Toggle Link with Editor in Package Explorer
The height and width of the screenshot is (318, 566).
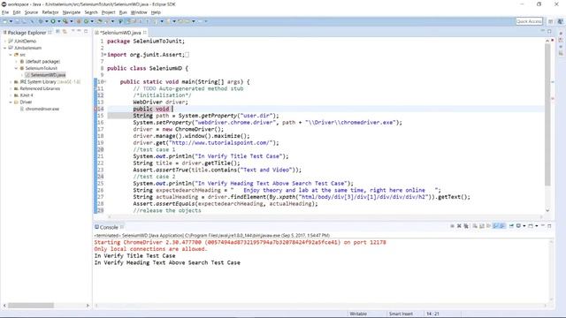tap(65, 32)
